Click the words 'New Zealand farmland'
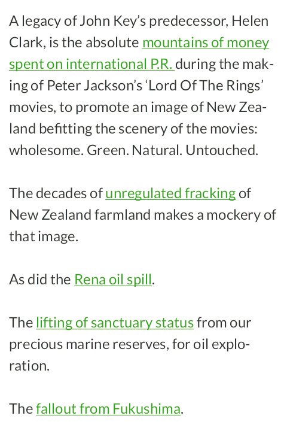This screenshot has height=440, width=287. [x=80, y=215]
